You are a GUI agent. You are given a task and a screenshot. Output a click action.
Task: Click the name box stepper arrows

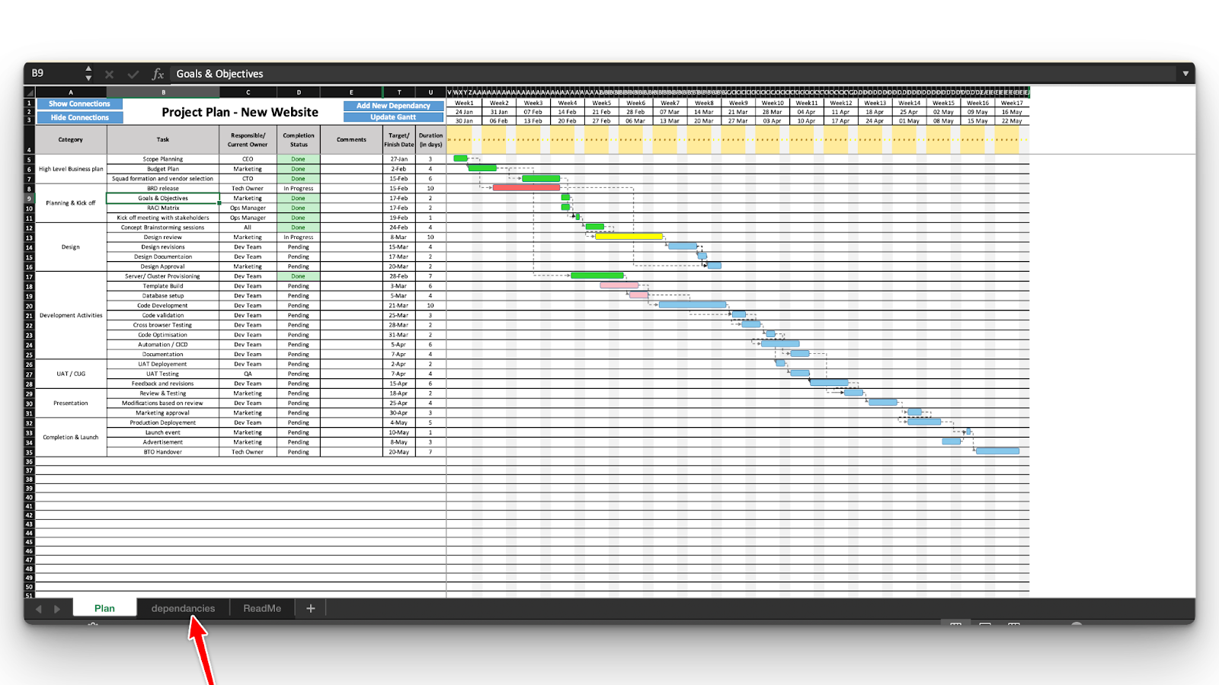[88, 73]
